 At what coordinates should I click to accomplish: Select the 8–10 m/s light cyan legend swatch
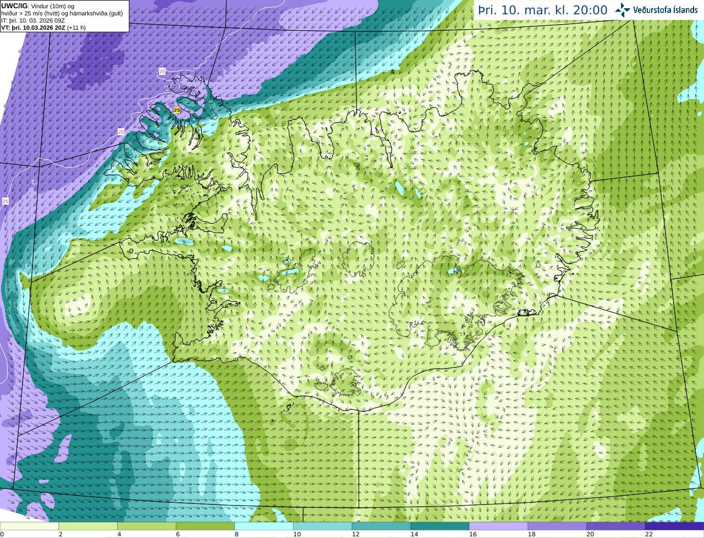pos(264,526)
